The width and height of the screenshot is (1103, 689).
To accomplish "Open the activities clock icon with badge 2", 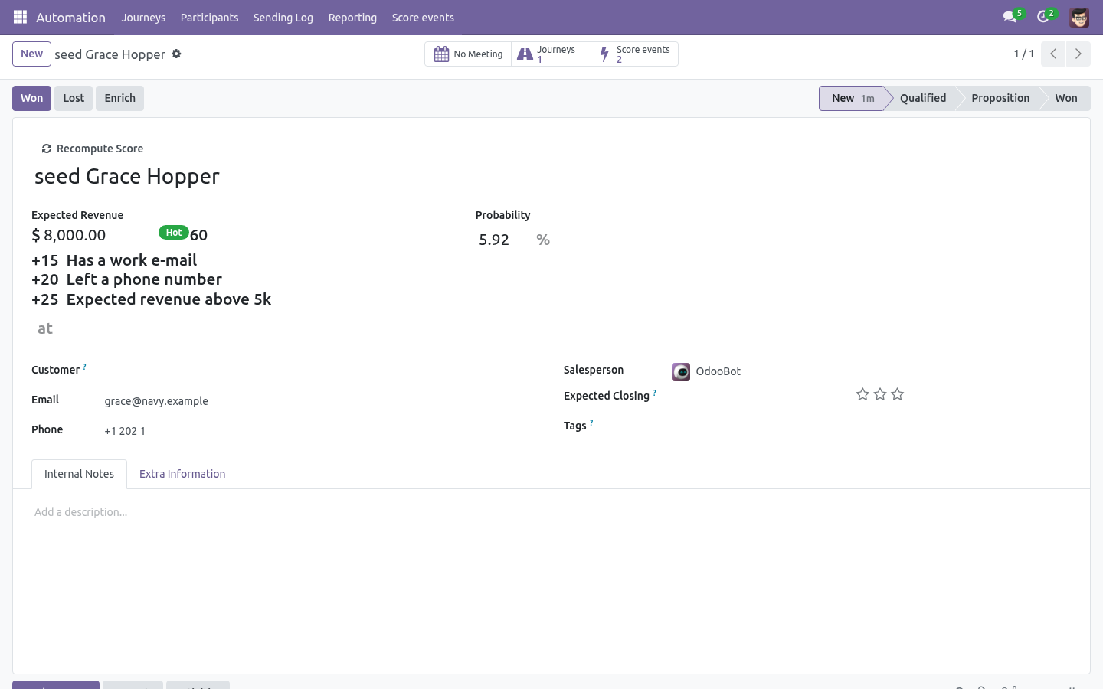I will (1046, 17).
